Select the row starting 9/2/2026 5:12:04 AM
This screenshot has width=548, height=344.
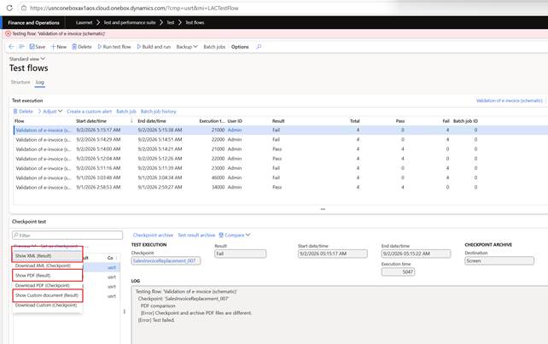[x=280, y=159]
